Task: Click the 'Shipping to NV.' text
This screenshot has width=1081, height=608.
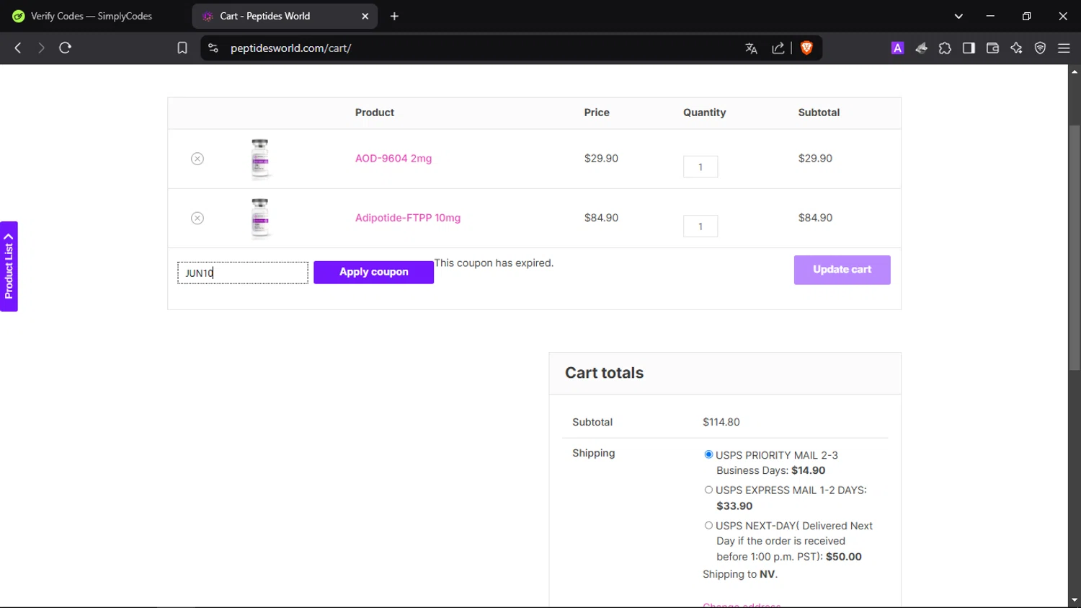Action: tap(740, 574)
